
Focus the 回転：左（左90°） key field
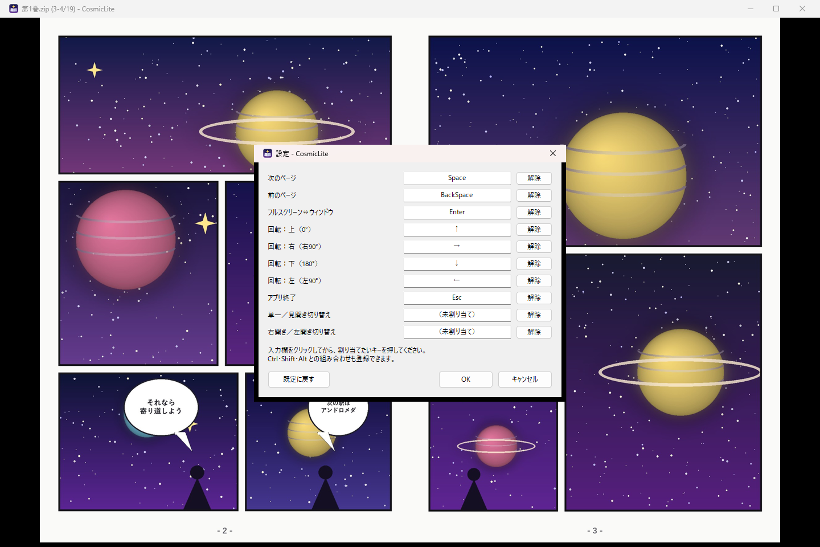pos(457,281)
